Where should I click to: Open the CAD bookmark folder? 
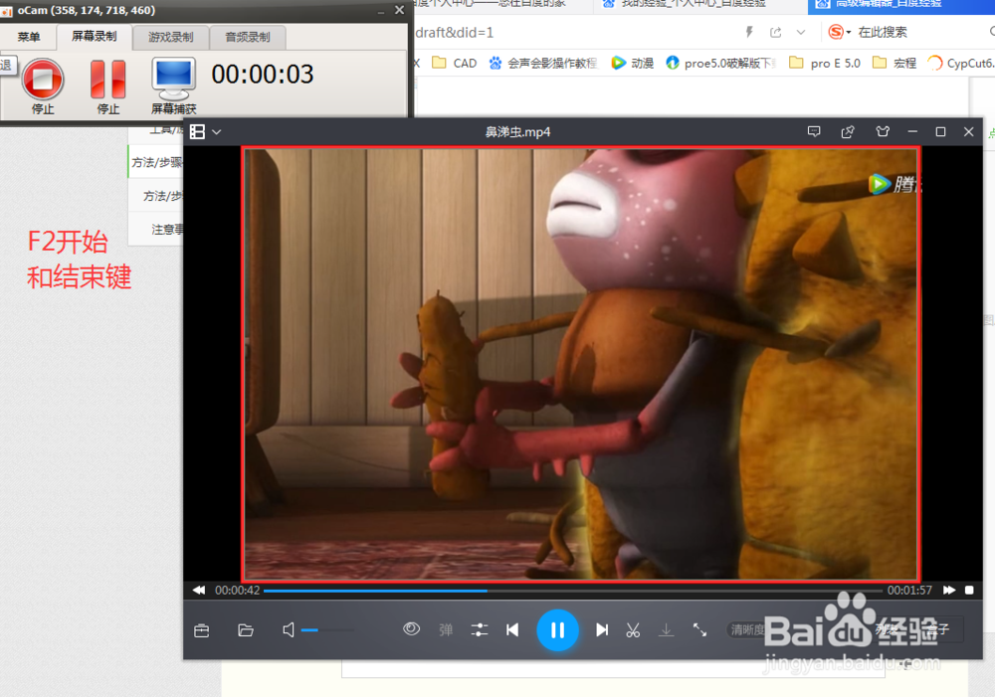click(x=455, y=63)
